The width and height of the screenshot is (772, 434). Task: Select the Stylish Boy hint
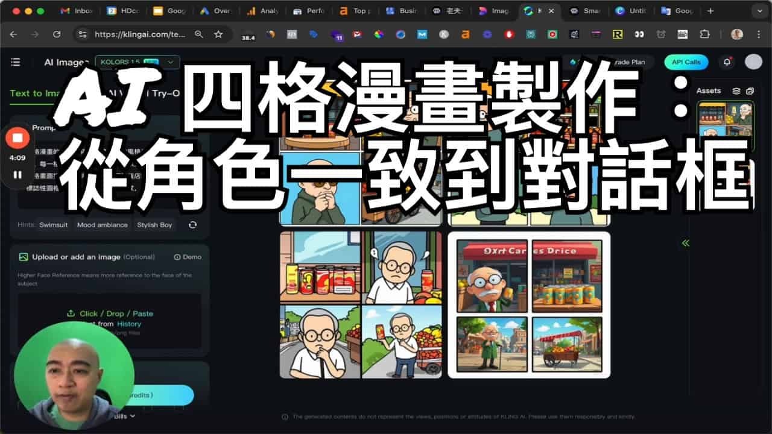(154, 225)
